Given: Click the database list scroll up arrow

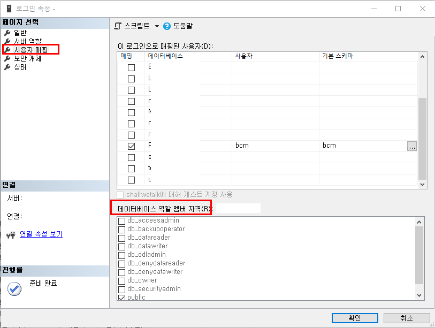Looking at the screenshot, I should tap(422, 57).
